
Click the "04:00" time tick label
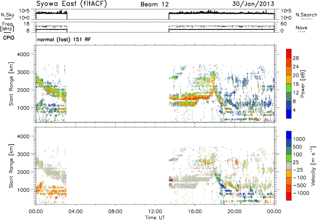click(x=75, y=212)
